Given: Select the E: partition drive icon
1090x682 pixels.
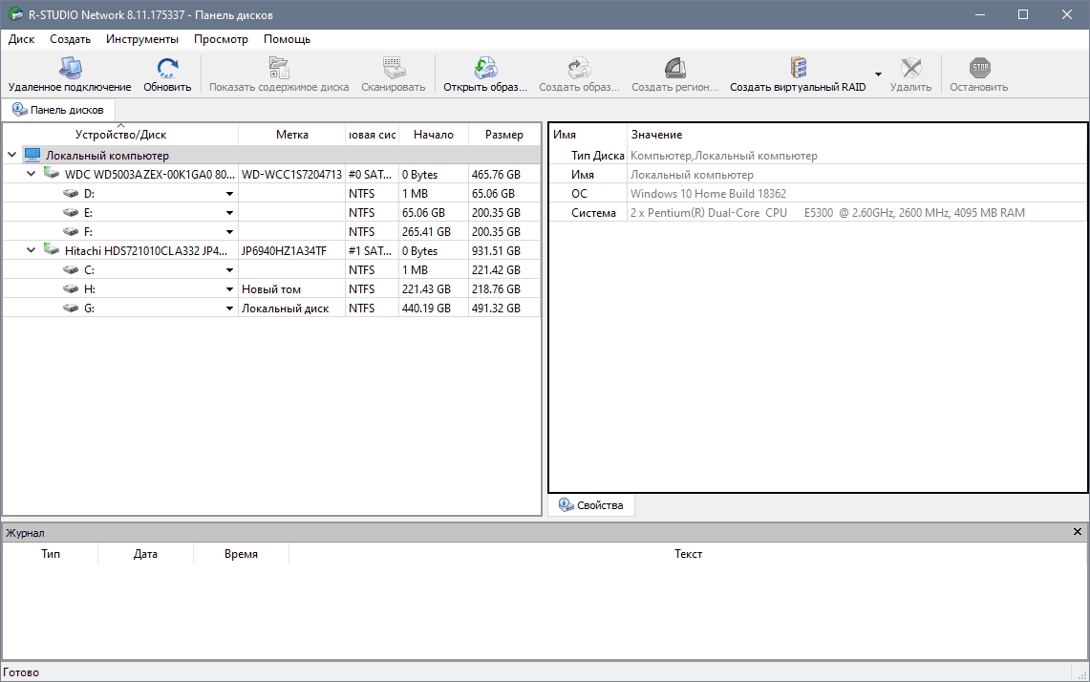Looking at the screenshot, I should click(x=71, y=213).
